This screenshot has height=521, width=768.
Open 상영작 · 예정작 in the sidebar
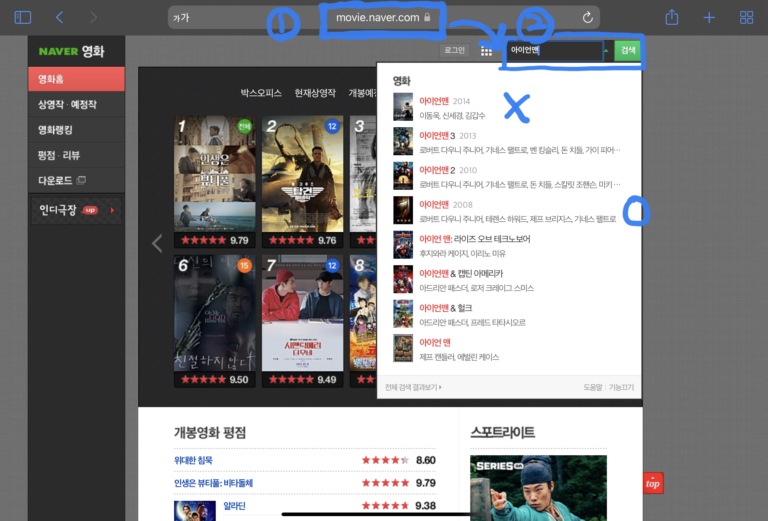click(x=76, y=104)
